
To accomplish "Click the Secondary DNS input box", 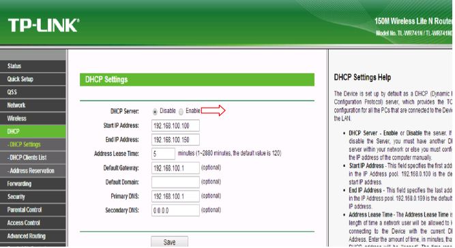I will [x=175, y=211].
